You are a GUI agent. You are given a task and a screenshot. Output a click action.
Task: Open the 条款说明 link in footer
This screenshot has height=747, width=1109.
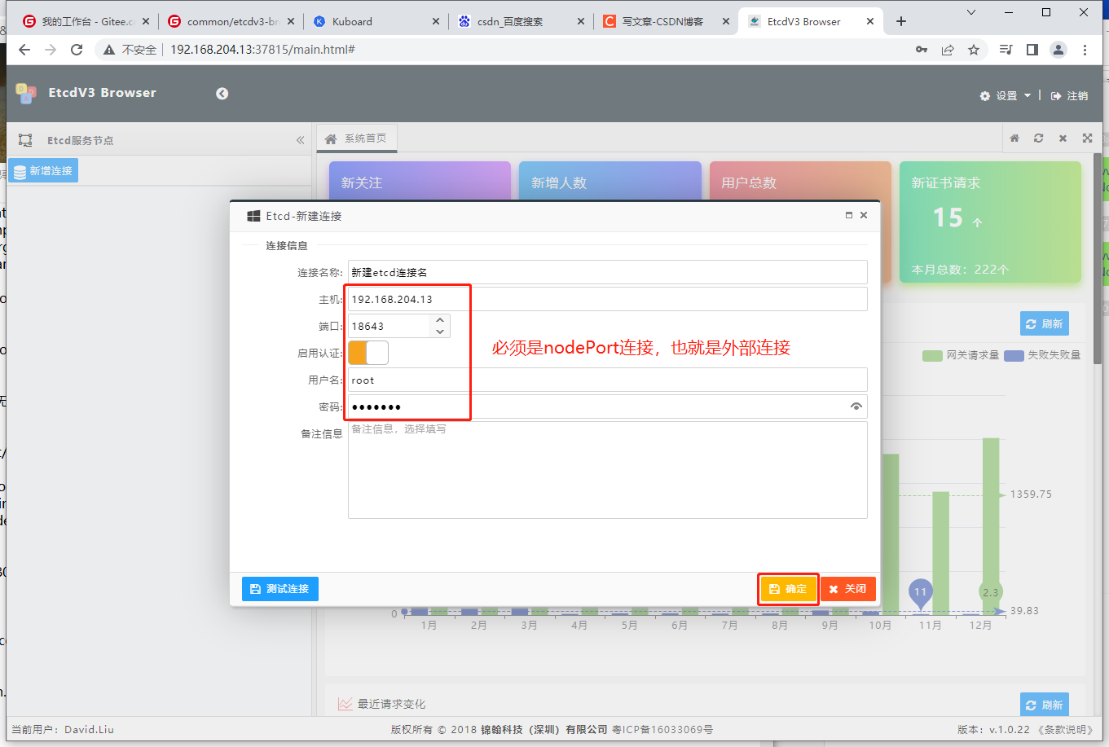pyautogui.click(x=1067, y=730)
